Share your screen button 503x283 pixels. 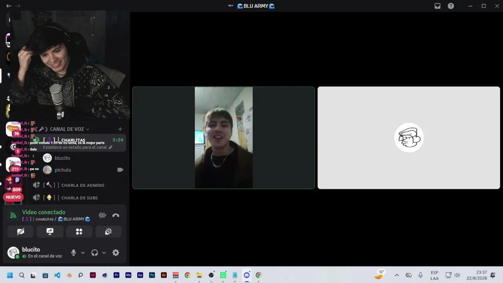[50, 232]
